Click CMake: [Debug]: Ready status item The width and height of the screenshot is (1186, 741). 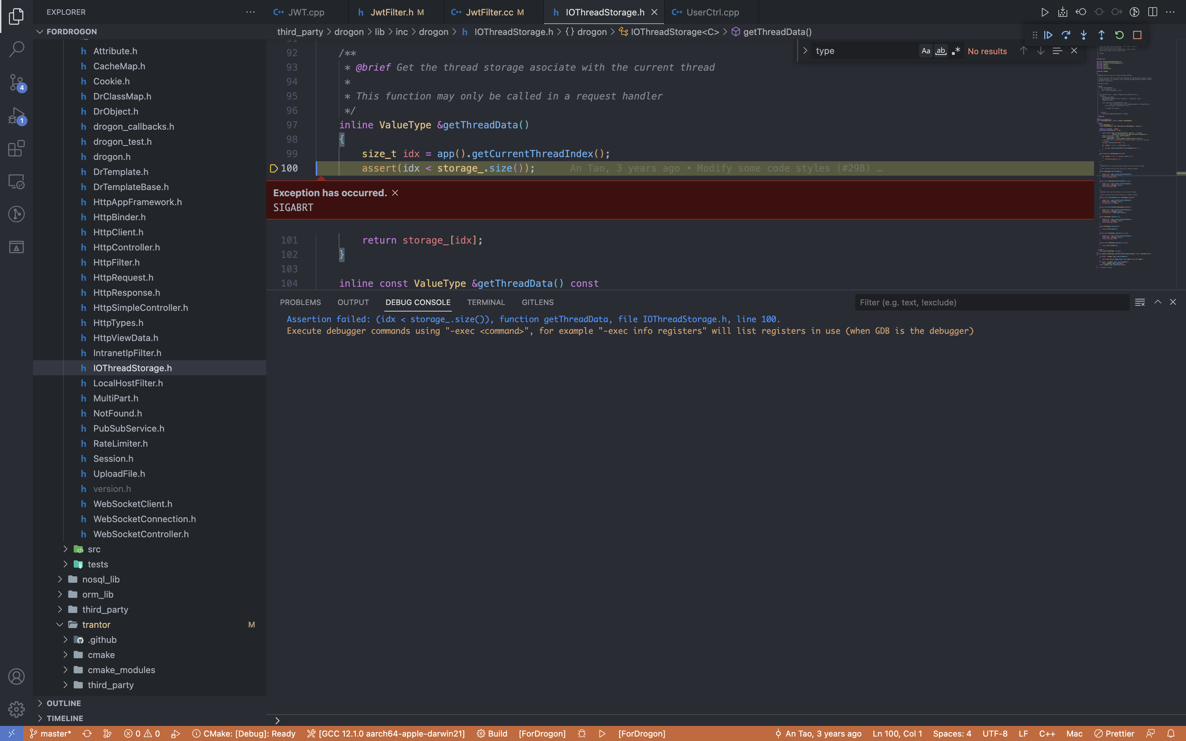coord(244,734)
